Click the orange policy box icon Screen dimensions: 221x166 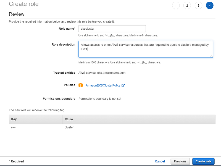click(x=81, y=85)
